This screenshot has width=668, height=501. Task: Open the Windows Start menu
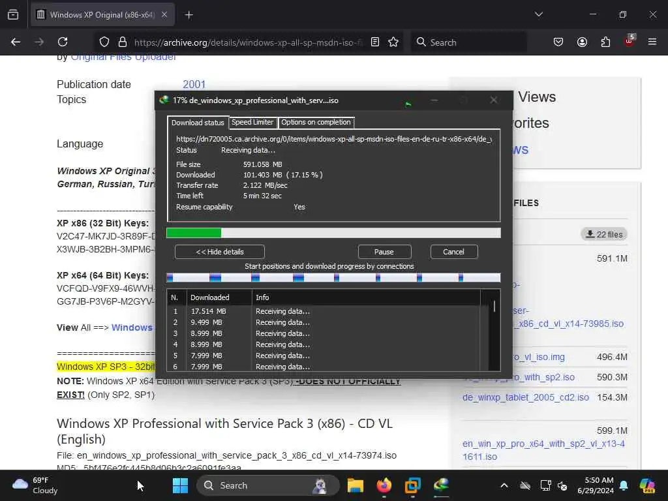pos(180,485)
